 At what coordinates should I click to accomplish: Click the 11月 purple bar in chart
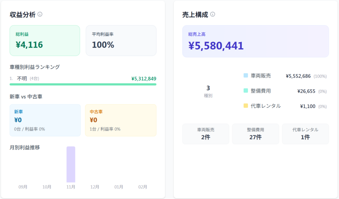tap(71, 164)
